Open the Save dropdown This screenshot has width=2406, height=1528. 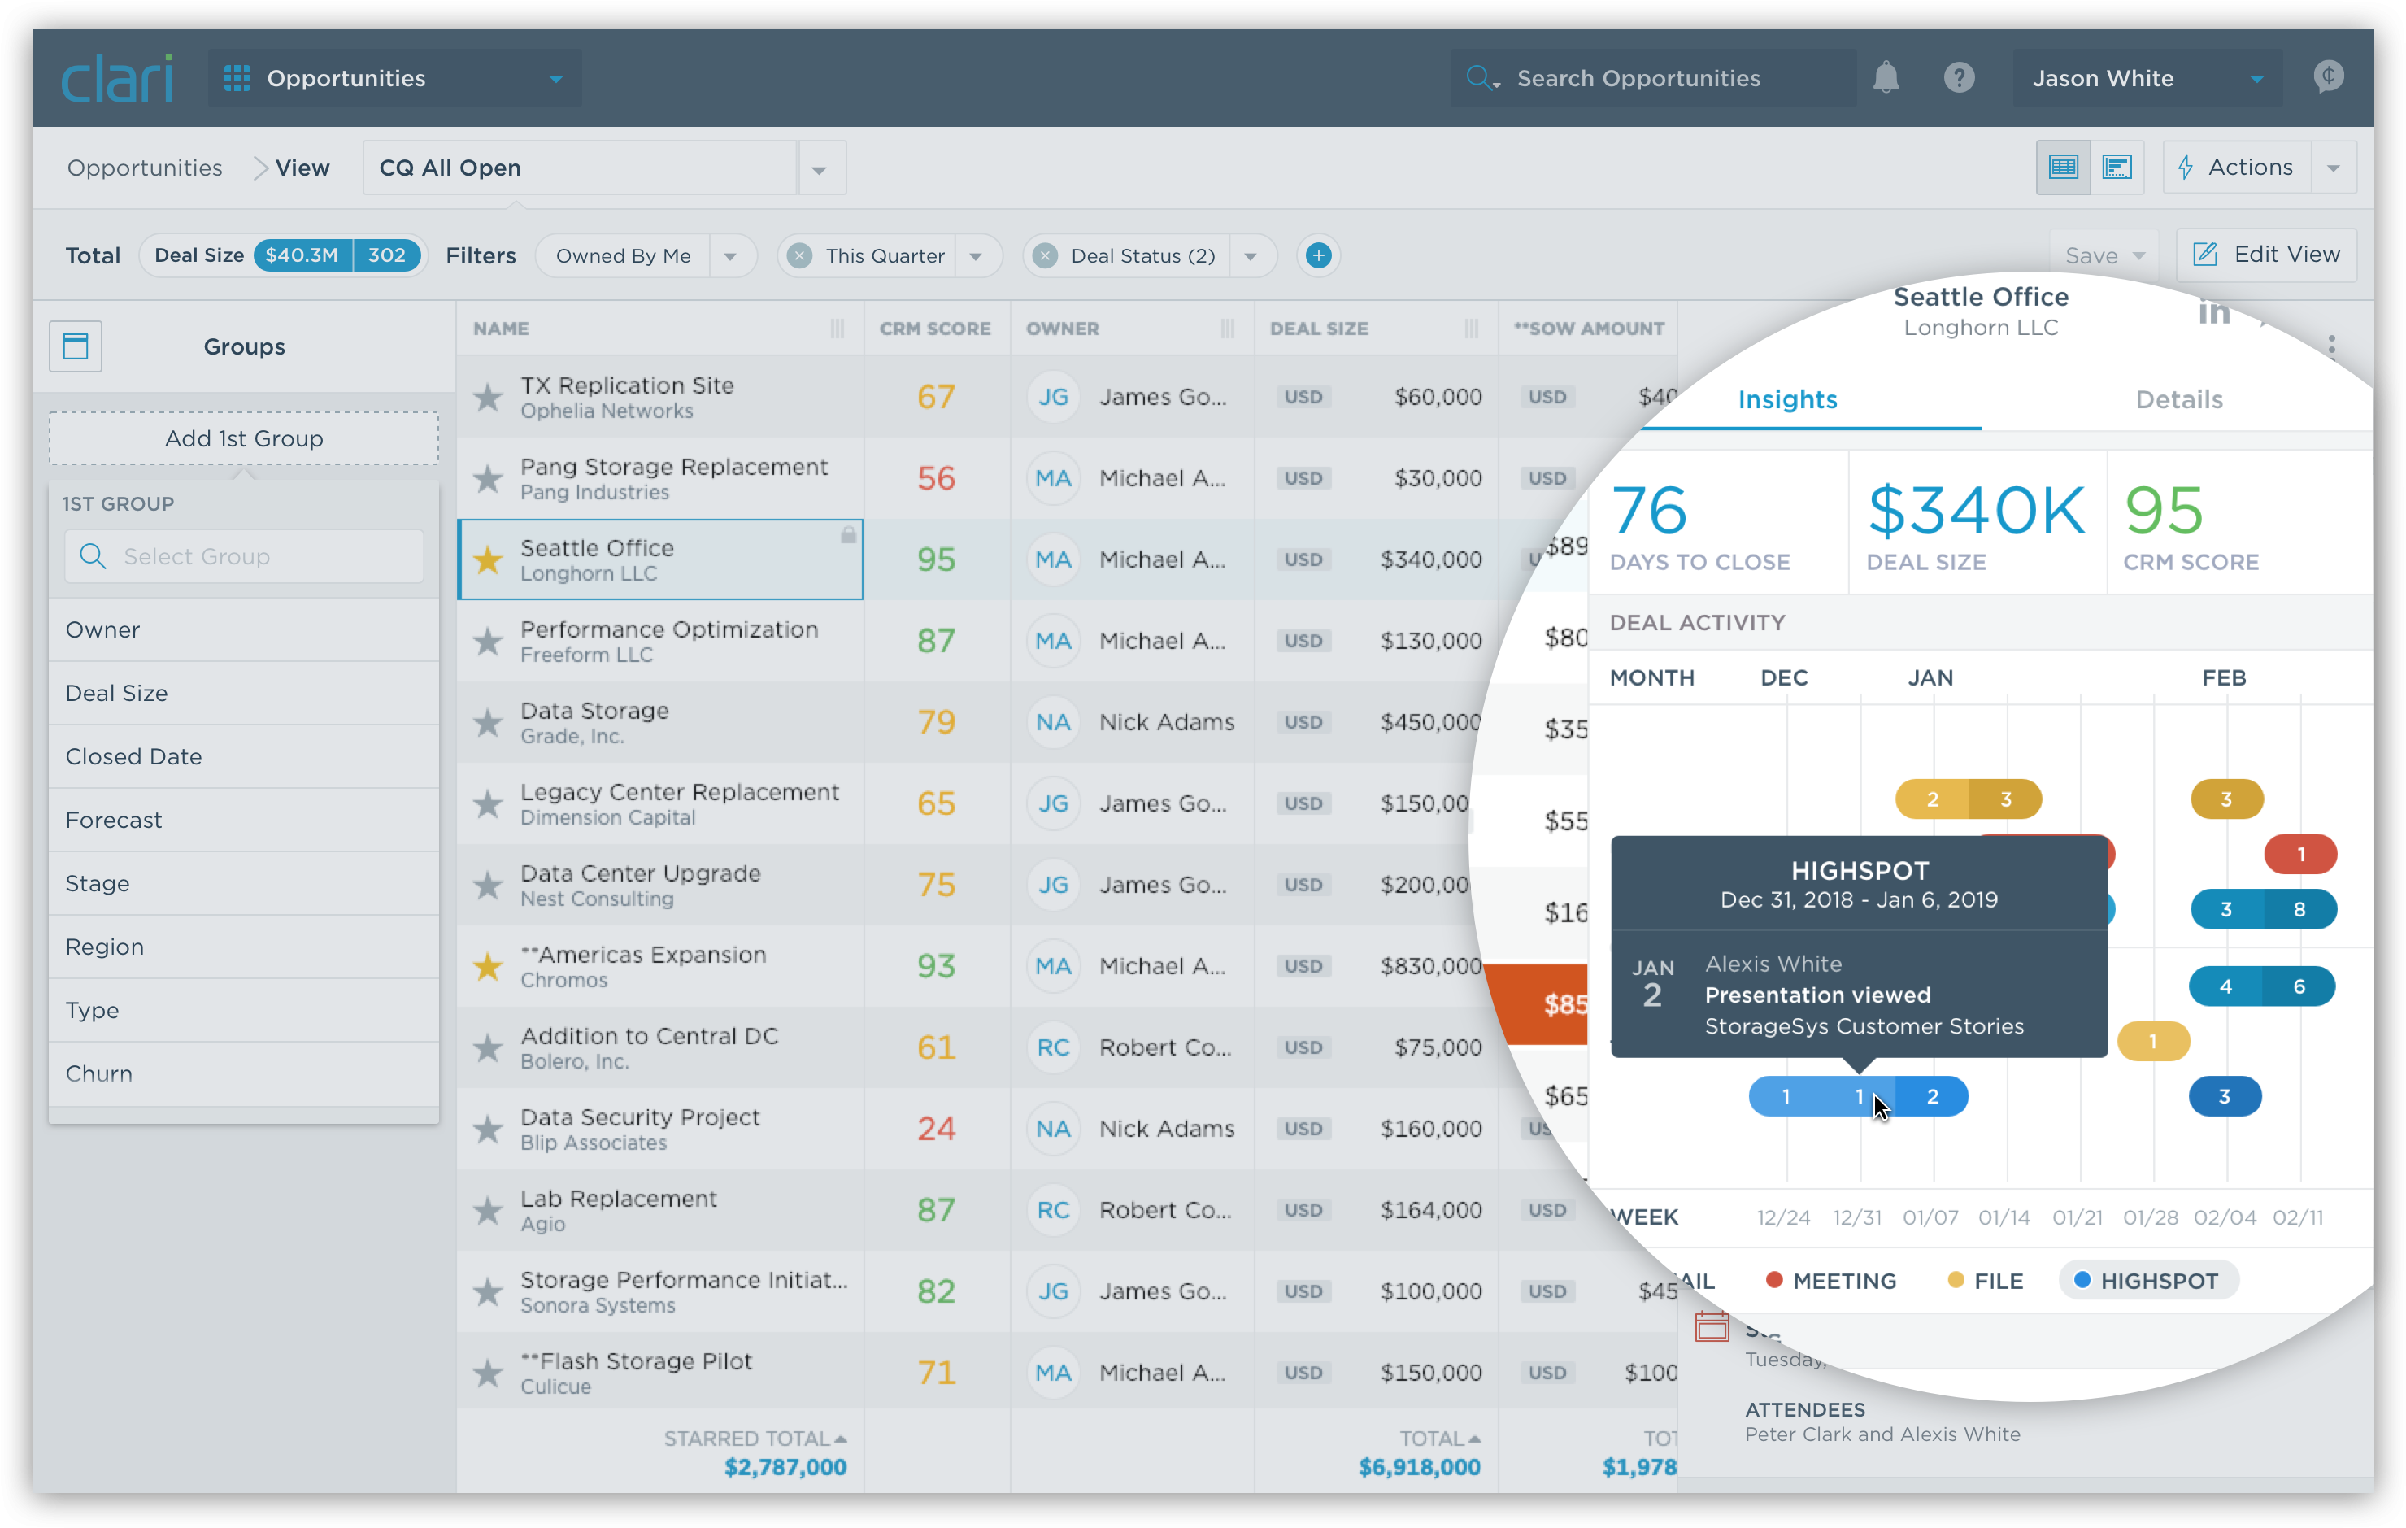(x=2104, y=256)
